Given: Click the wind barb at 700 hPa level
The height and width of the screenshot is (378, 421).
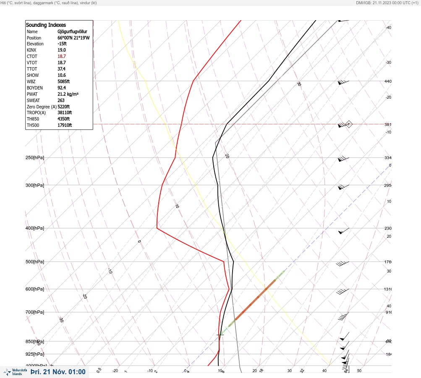Looking at the screenshot, I should click(x=343, y=316).
